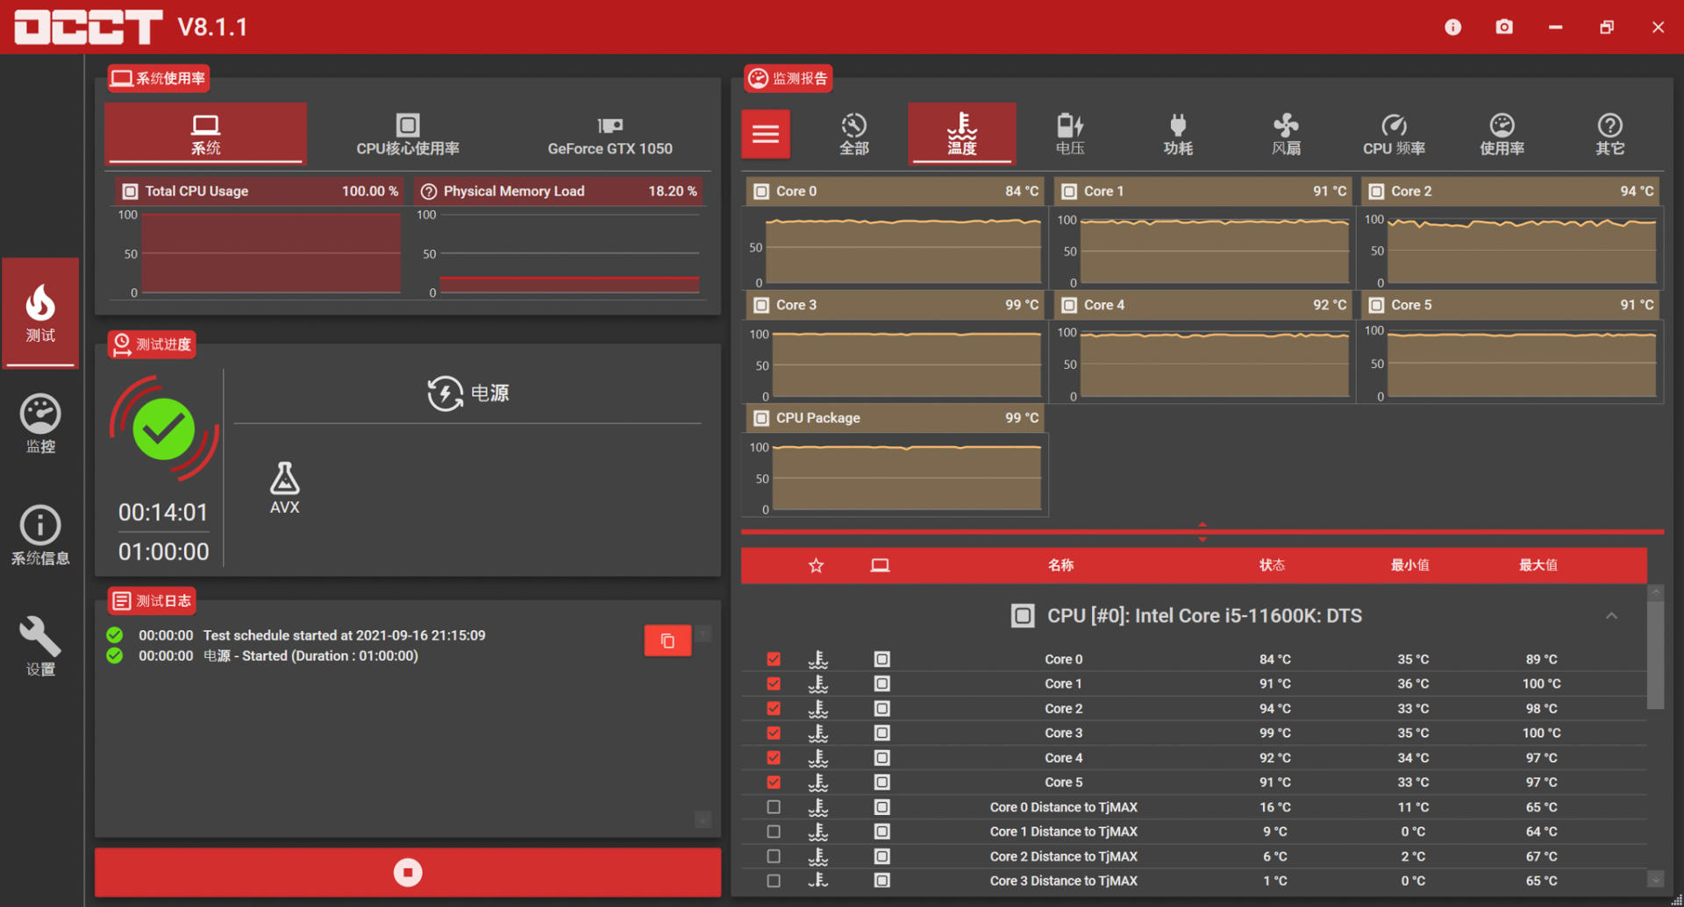Check the Core 3 Distance to TjMAX checkbox

coord(774,881)
